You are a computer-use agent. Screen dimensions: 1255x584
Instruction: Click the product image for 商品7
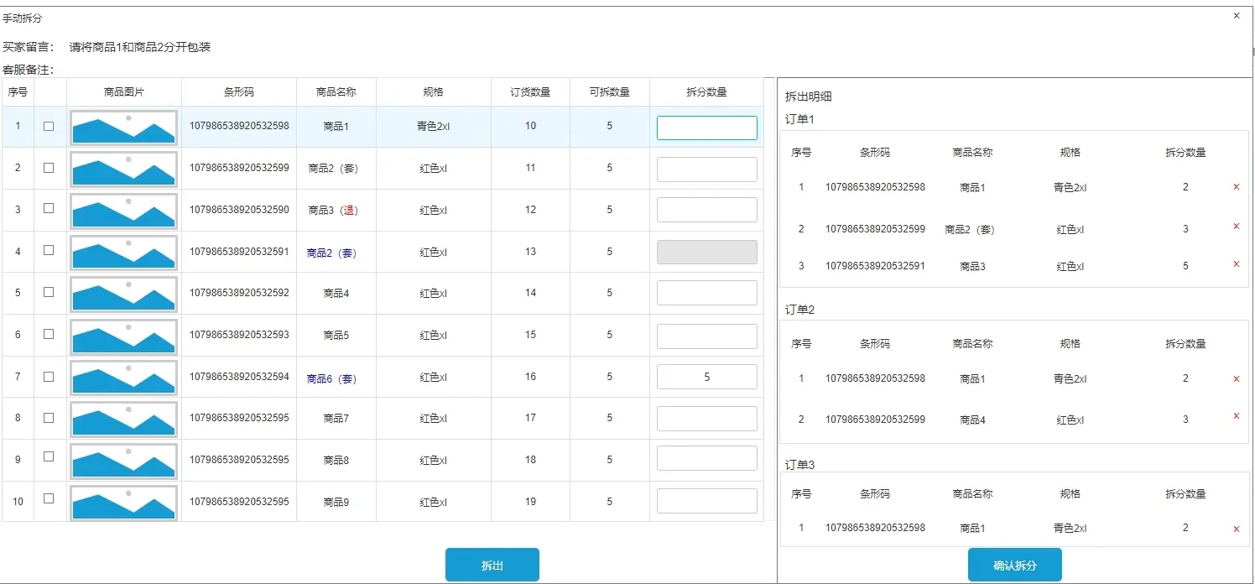coord(123,418)
